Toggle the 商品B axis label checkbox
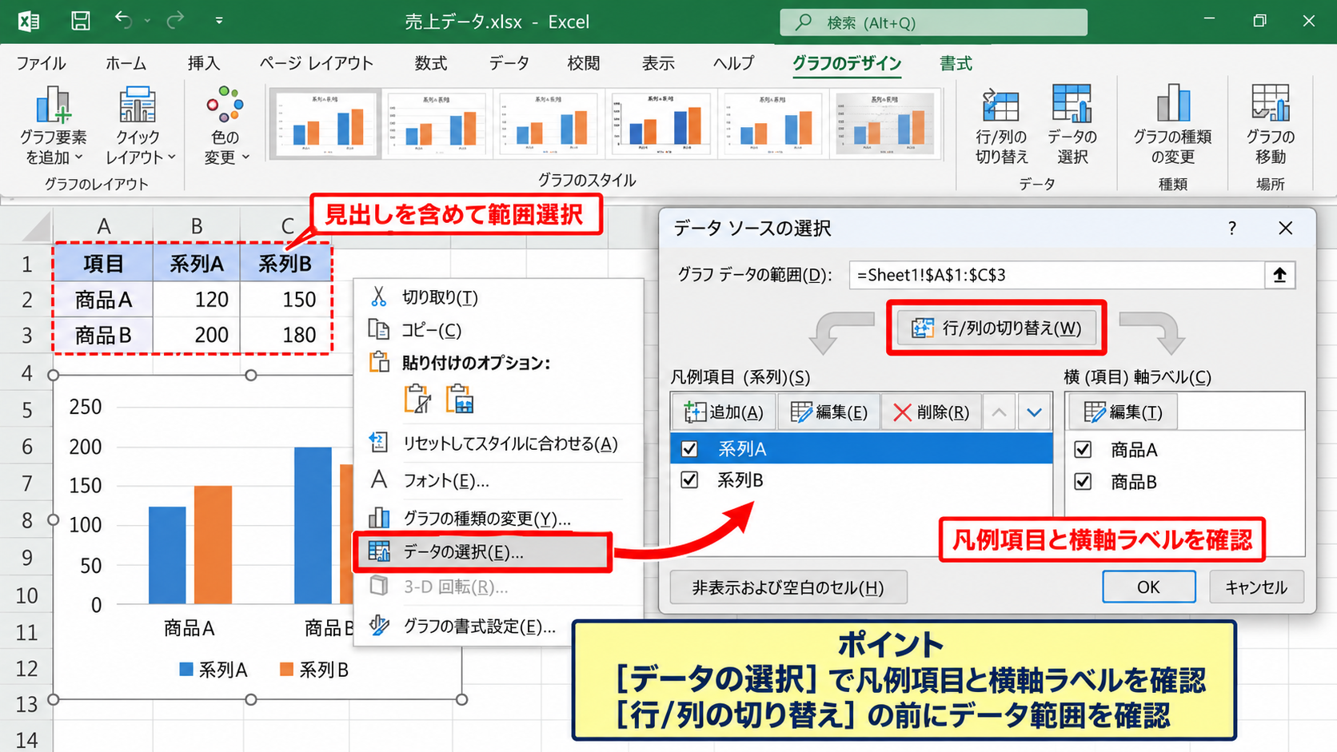 1083,481
